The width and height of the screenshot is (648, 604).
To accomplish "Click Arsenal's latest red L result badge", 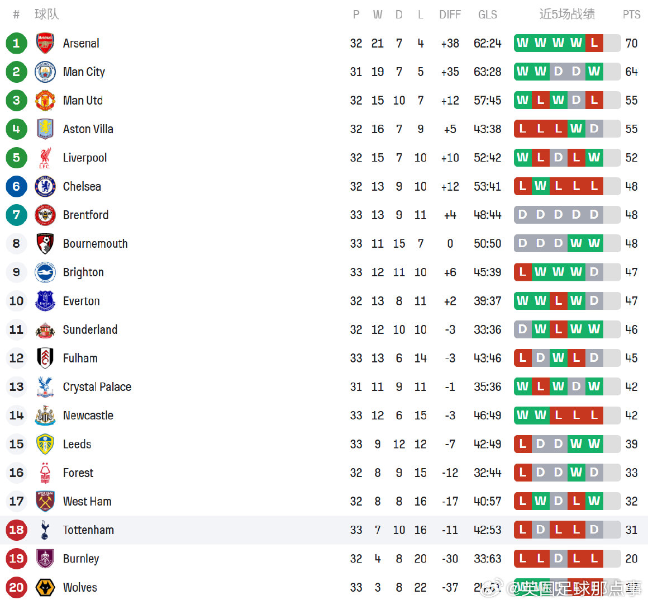I will (594, 43).
